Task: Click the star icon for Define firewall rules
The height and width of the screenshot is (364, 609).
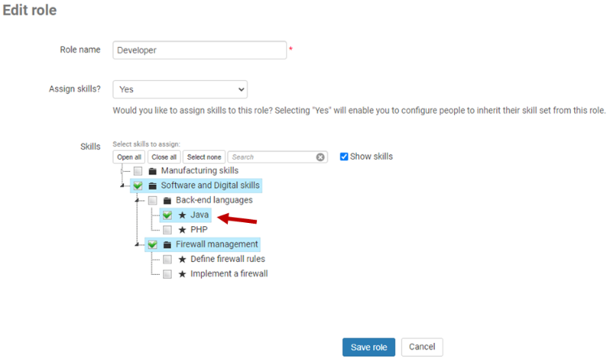Action: 182,259
